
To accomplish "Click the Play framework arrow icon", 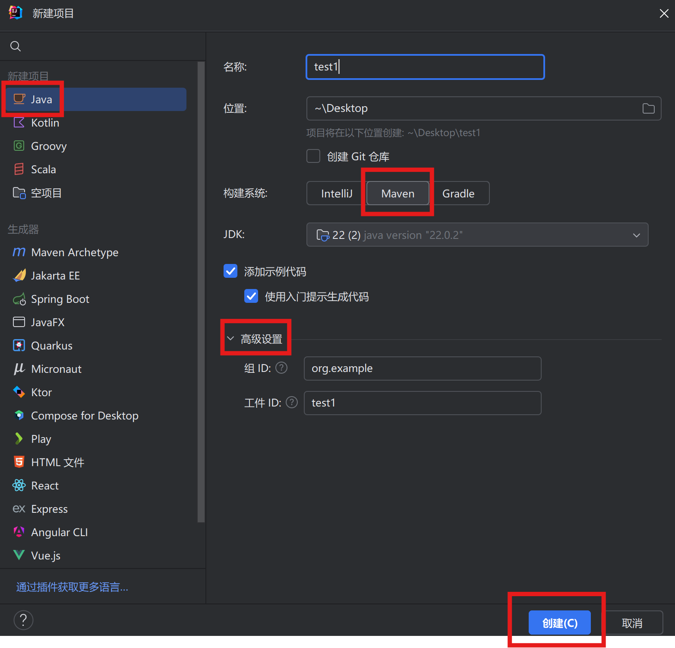I will (19, 438).
